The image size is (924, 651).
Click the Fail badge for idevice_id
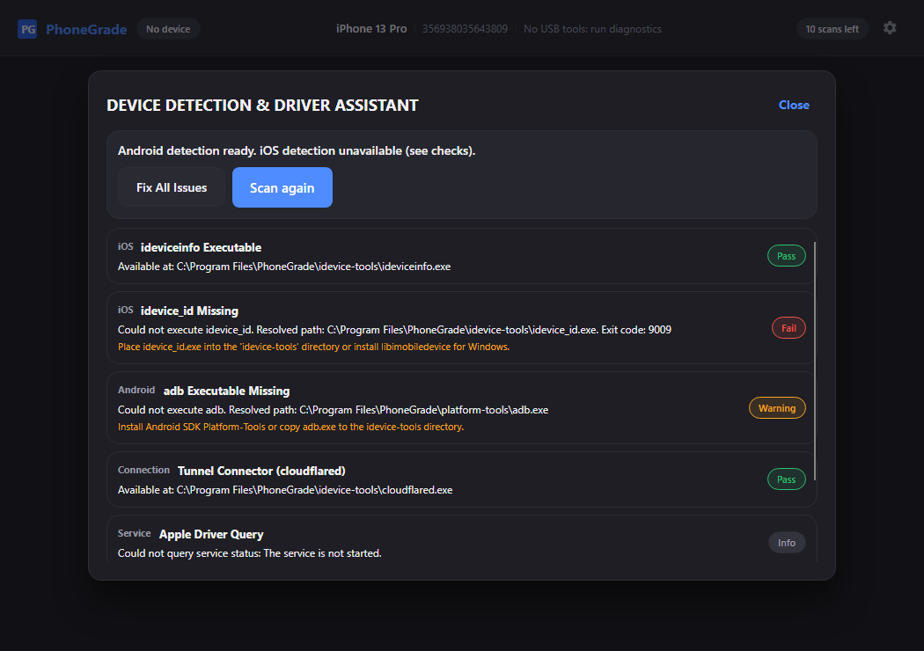pos(788,328)
